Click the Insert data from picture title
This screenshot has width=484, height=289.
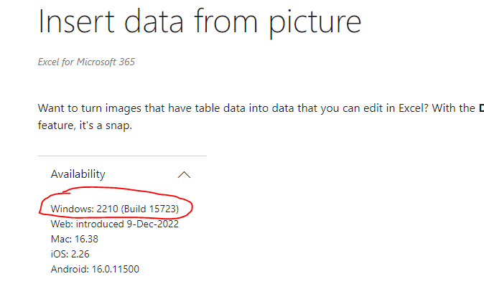click(200, 22)
